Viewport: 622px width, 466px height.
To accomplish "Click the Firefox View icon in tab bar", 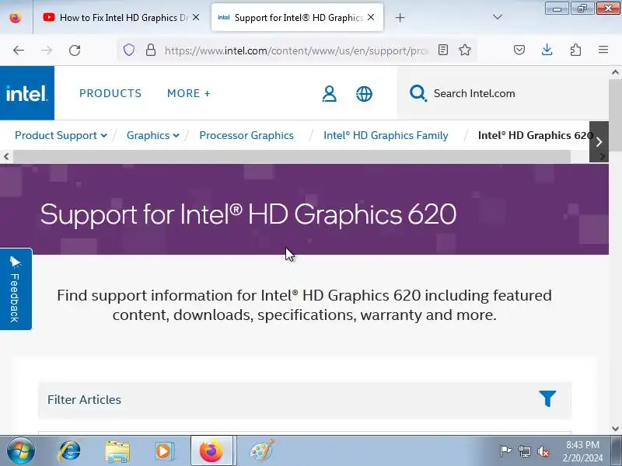I will tap(16, 17).
